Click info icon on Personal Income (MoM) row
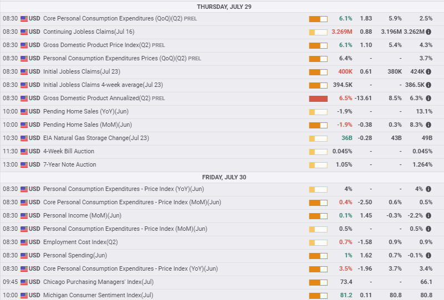444x300 pixels. pyautogui.click(x=428, y=215)
